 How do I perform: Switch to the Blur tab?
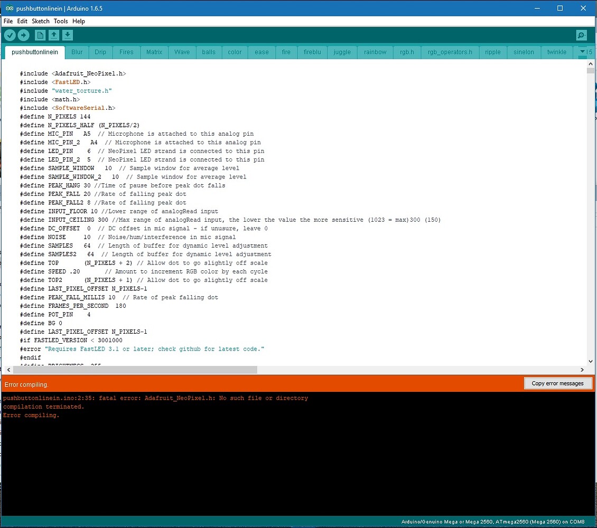click(77, 52)
